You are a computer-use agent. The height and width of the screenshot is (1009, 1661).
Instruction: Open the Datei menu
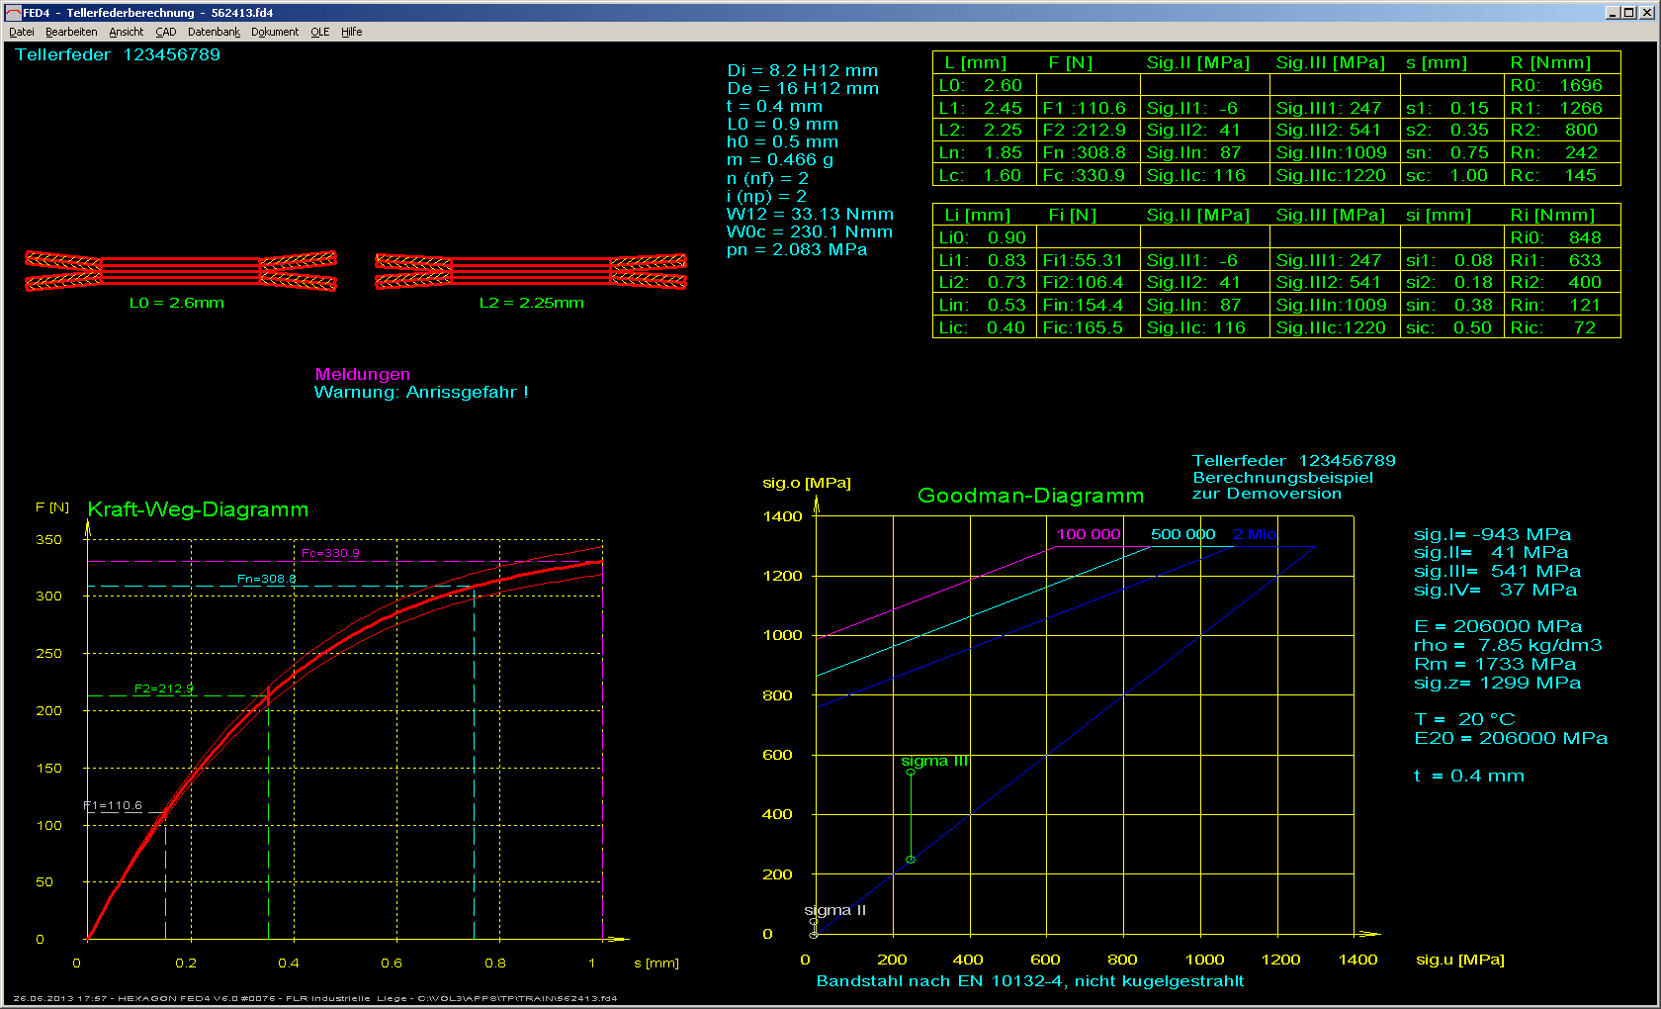(22, 32)
